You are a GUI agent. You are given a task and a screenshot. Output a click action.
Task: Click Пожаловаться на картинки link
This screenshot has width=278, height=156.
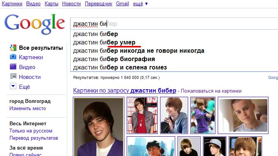[x=211, y=91]
